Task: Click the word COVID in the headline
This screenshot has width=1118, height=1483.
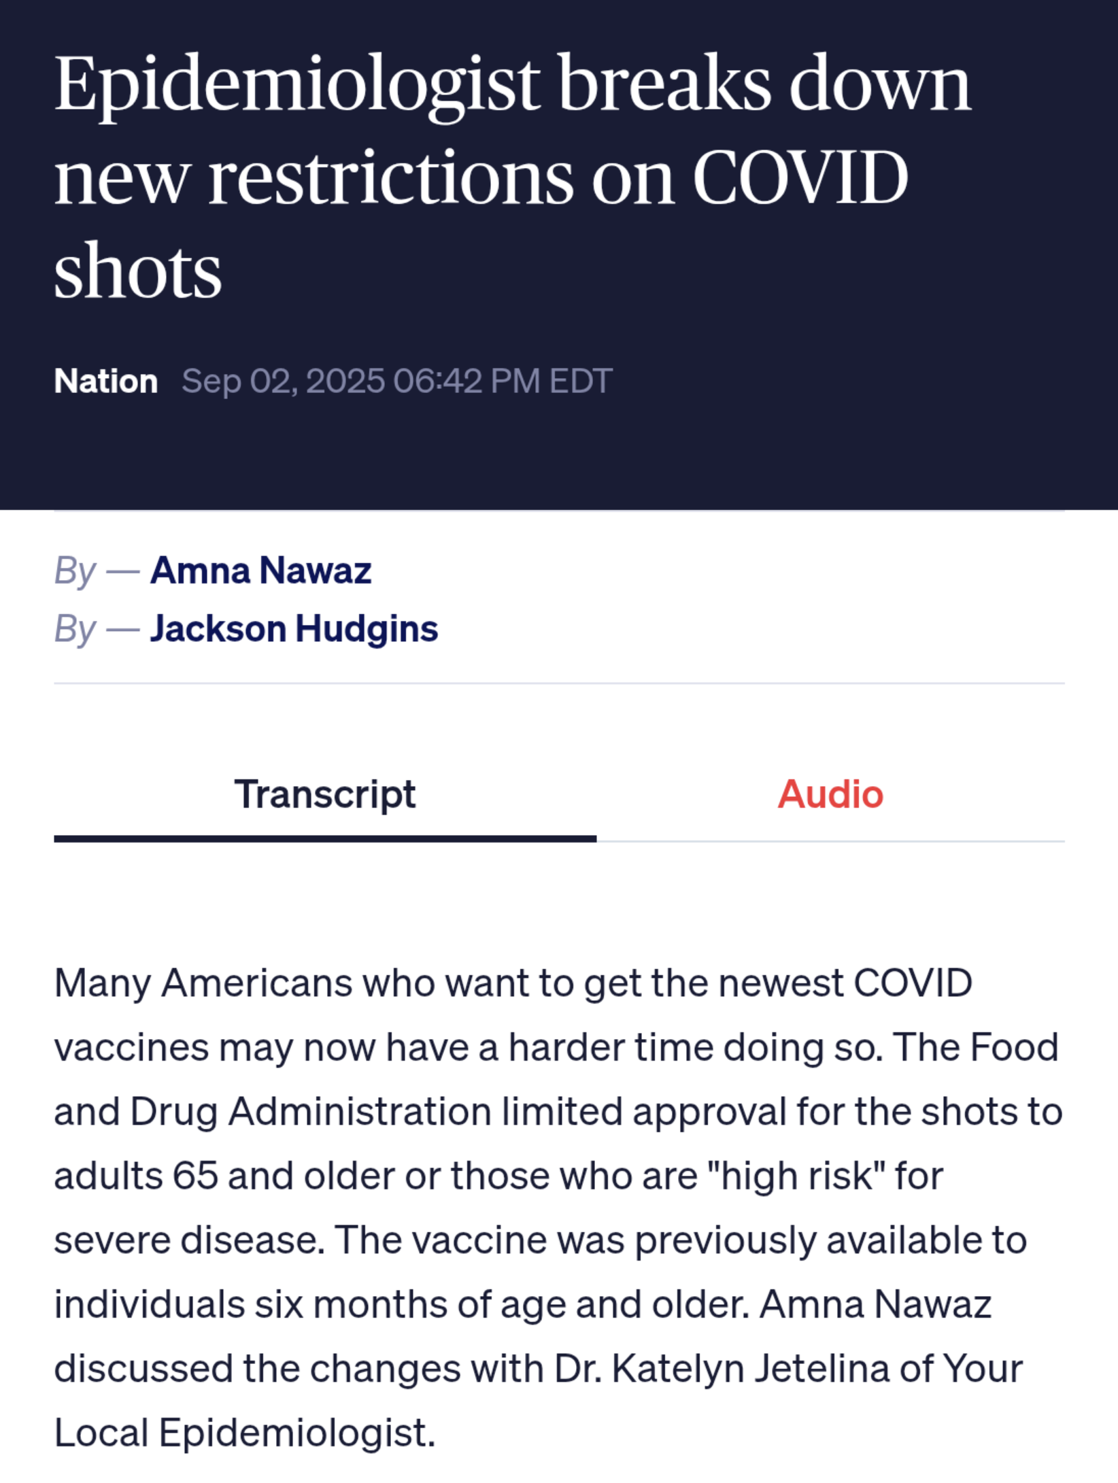Action: pos(800,177)
